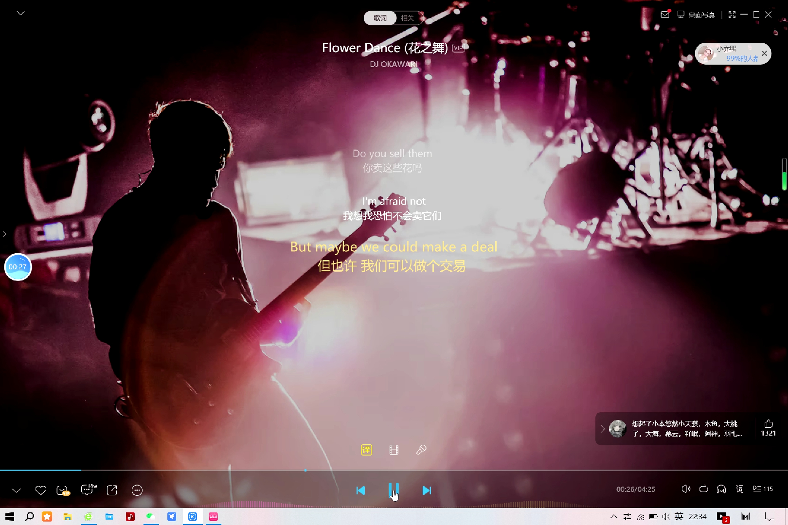
Task: Open the song comments bubble icon
Action: 88,490
